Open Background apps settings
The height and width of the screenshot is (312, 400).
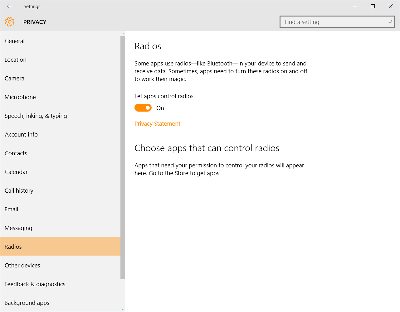[60, 303]
